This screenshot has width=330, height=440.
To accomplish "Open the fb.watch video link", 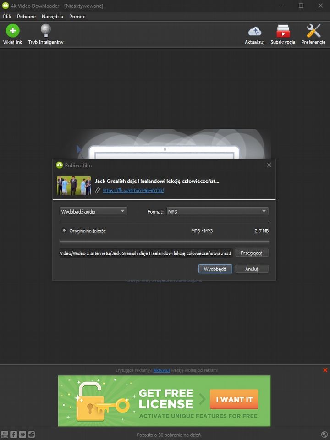I will click(133, 191).
